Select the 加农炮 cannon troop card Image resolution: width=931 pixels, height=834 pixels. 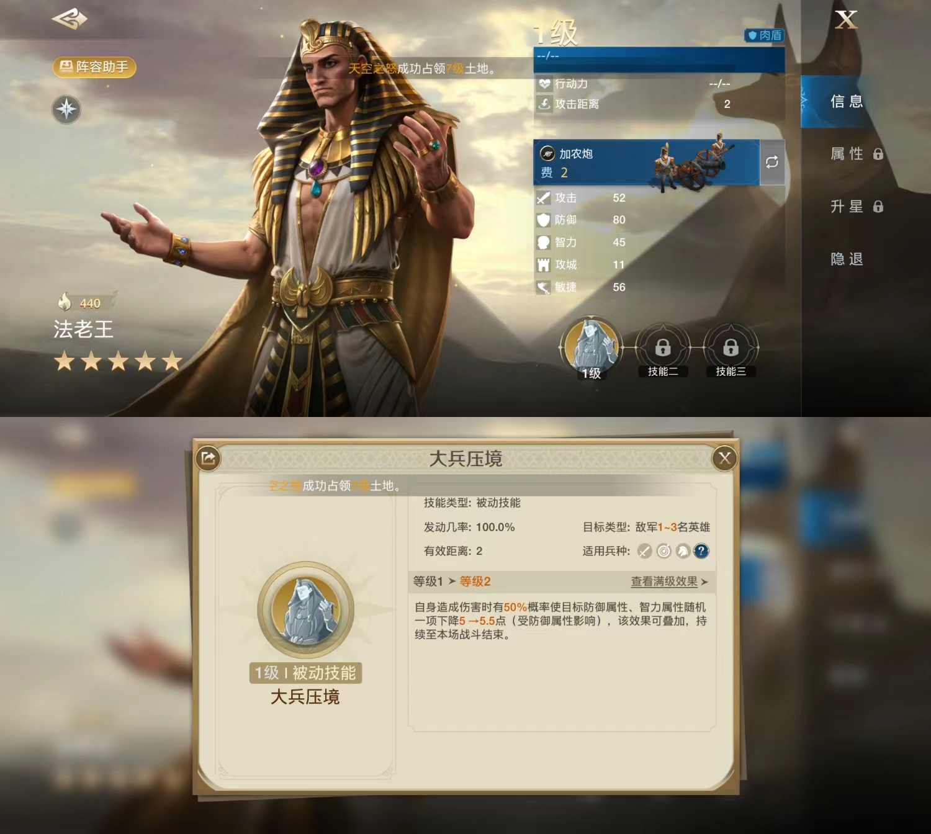point(646,162)
